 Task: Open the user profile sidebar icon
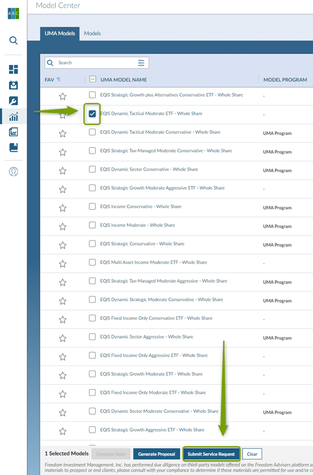coord(13,171)
